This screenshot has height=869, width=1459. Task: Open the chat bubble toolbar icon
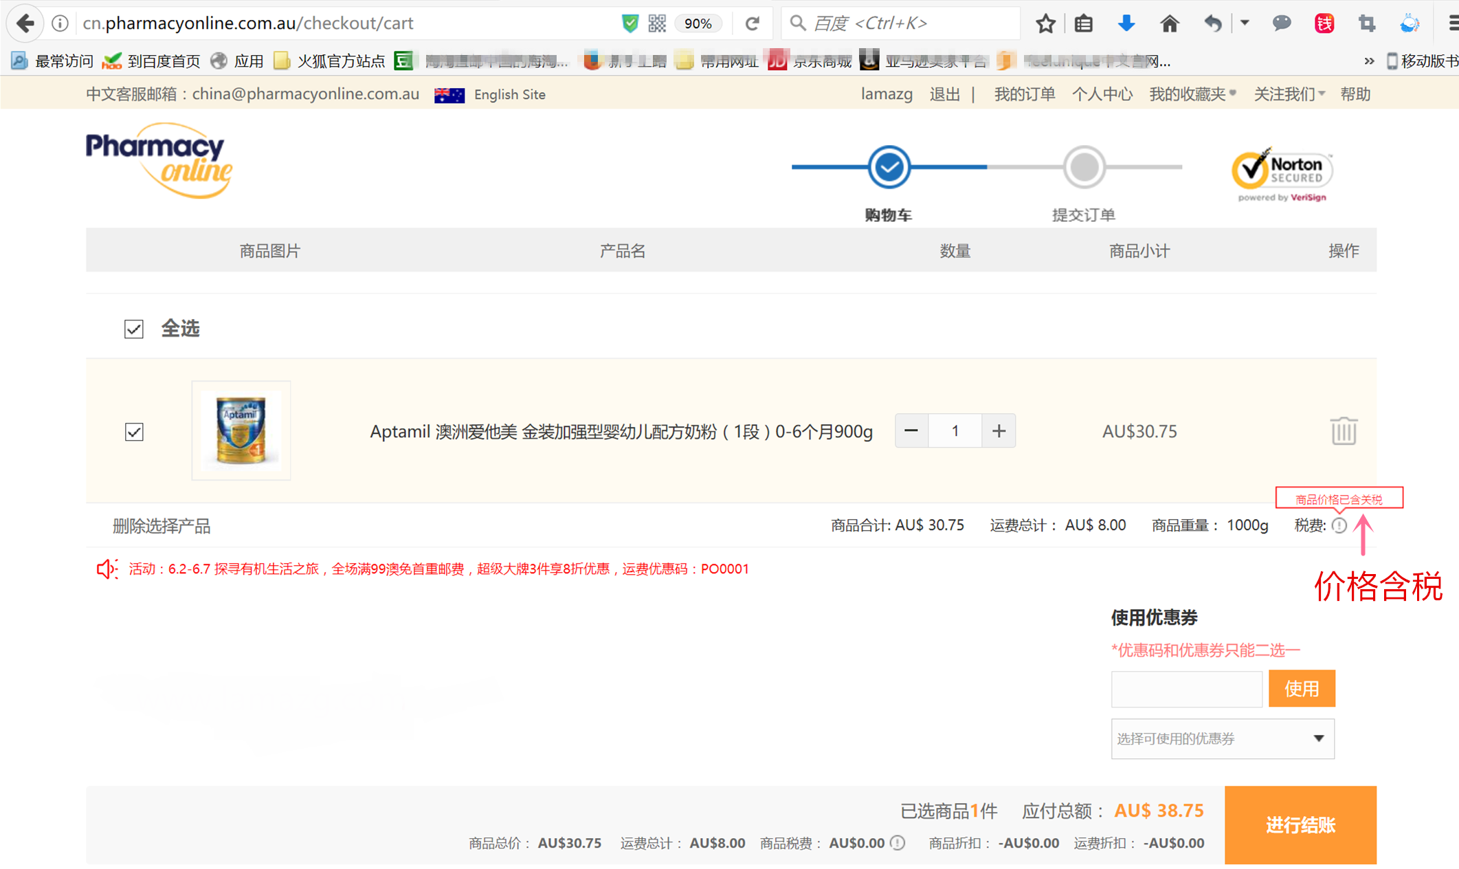tap(1282, 23)
